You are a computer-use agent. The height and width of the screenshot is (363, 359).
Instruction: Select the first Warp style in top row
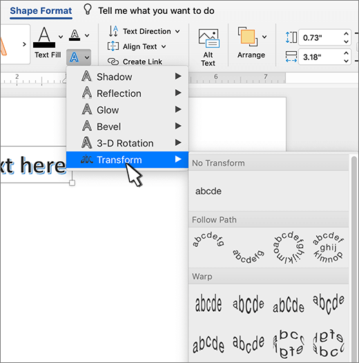pos(208,304)
